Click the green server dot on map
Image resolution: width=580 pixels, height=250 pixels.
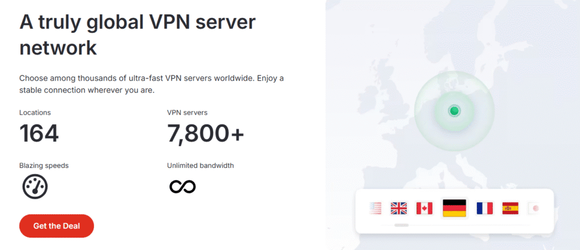454,111
